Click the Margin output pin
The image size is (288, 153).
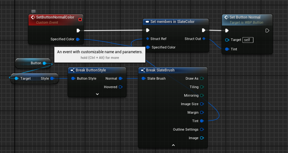pyautogui.click(x=202, y=112)
